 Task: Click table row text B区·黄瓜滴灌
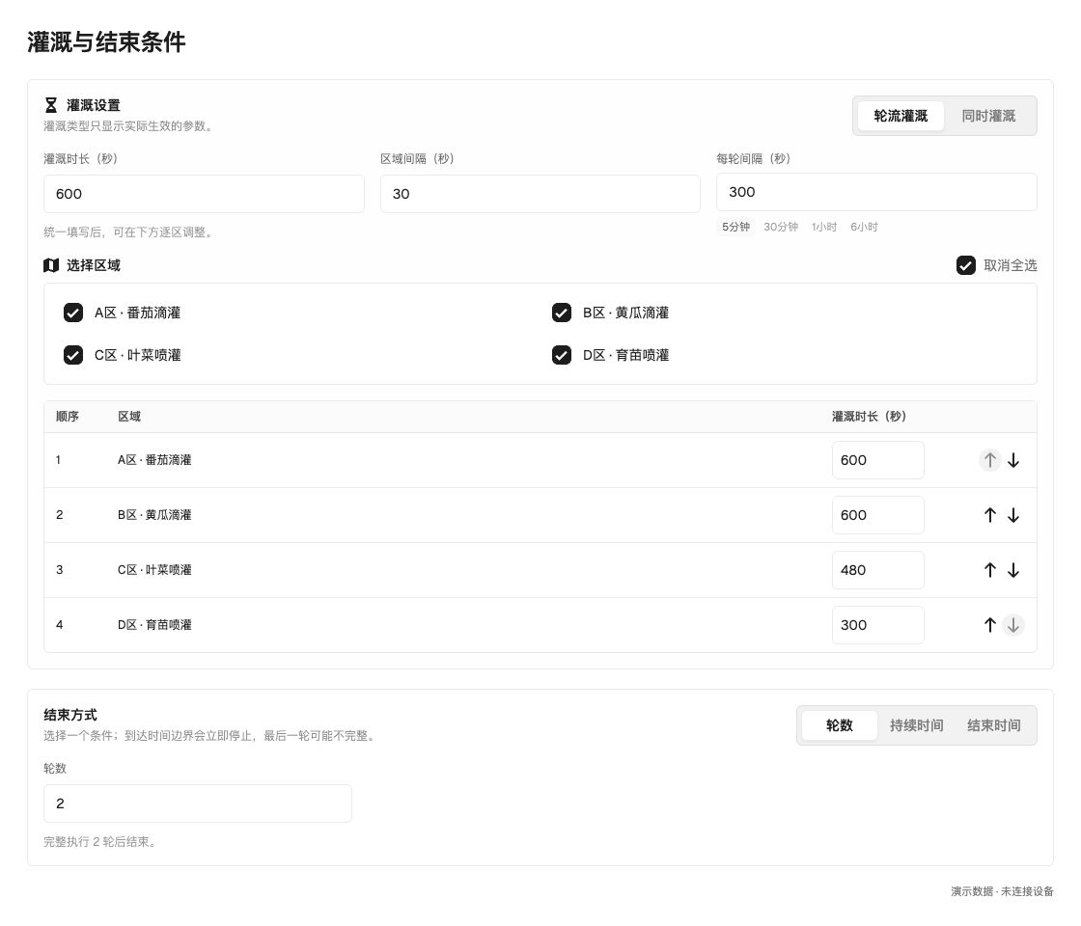coord(154,515)
